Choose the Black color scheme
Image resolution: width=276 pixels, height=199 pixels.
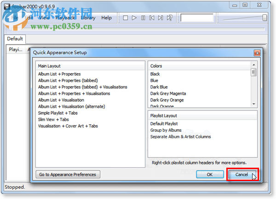tap(155, 74)
